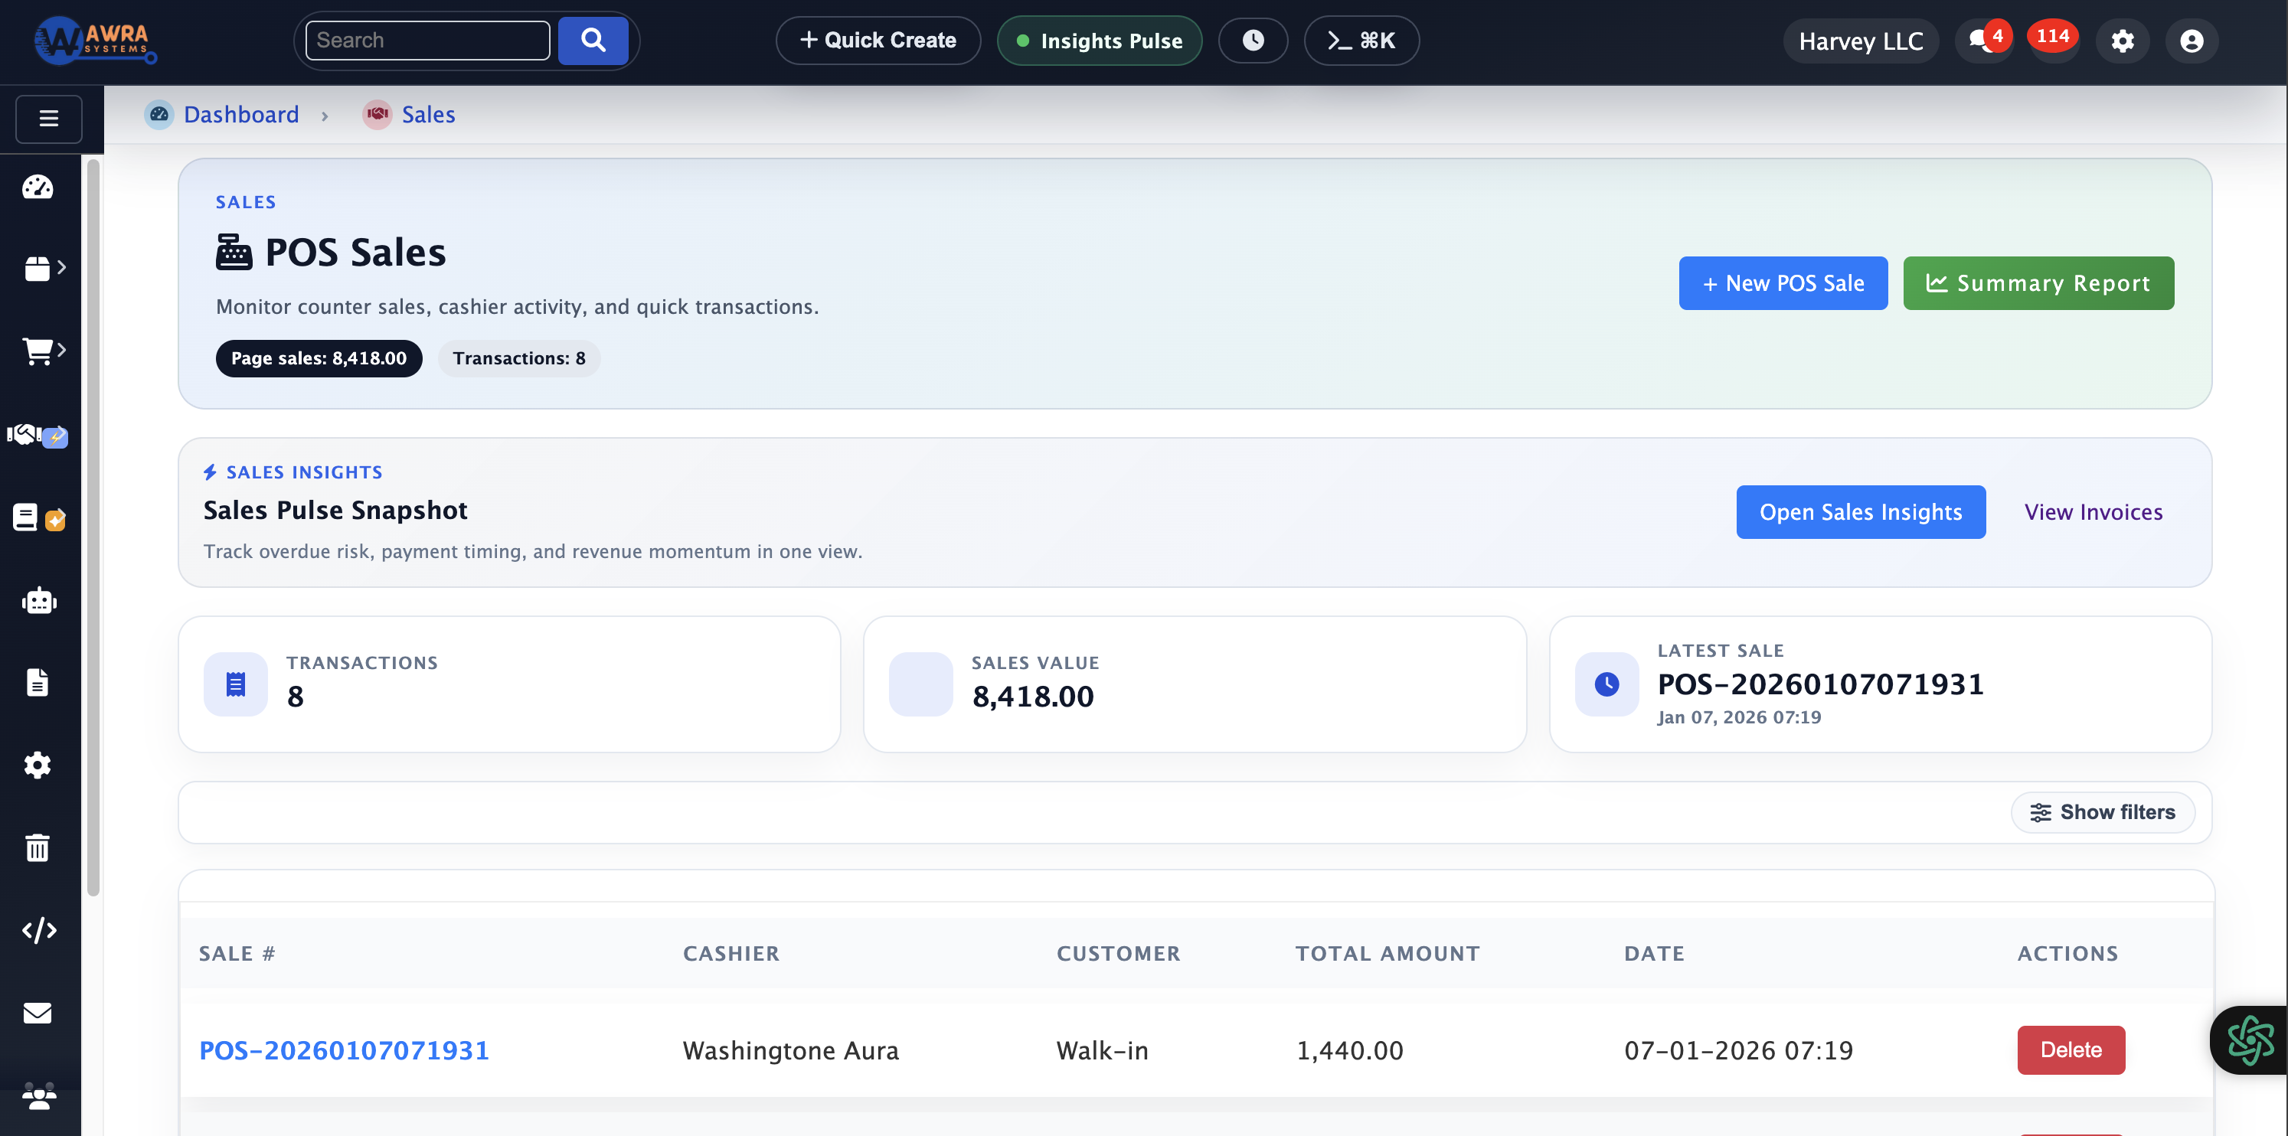Open the code brackets sidebar icon
The image size is (2288, 1136).
coord(38,930)
